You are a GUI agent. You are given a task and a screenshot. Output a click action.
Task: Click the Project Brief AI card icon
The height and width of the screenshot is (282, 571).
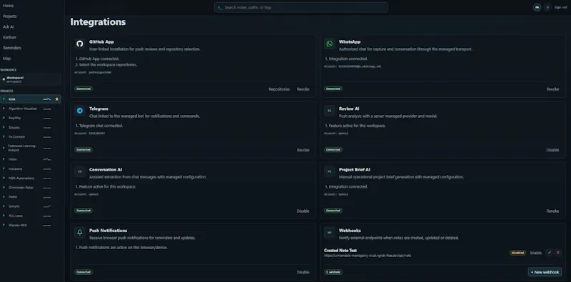330,171
